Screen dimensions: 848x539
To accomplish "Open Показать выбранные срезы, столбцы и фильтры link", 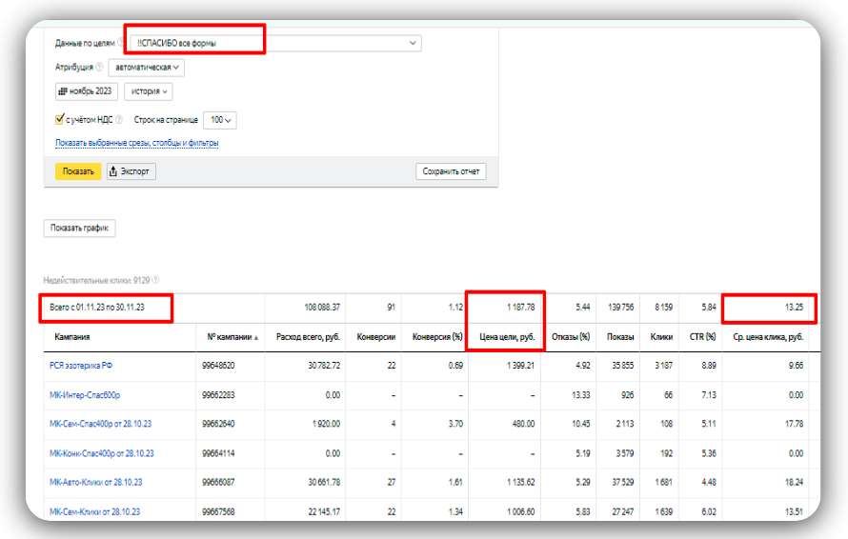I will pyautogui.click(x=136, y=144).
